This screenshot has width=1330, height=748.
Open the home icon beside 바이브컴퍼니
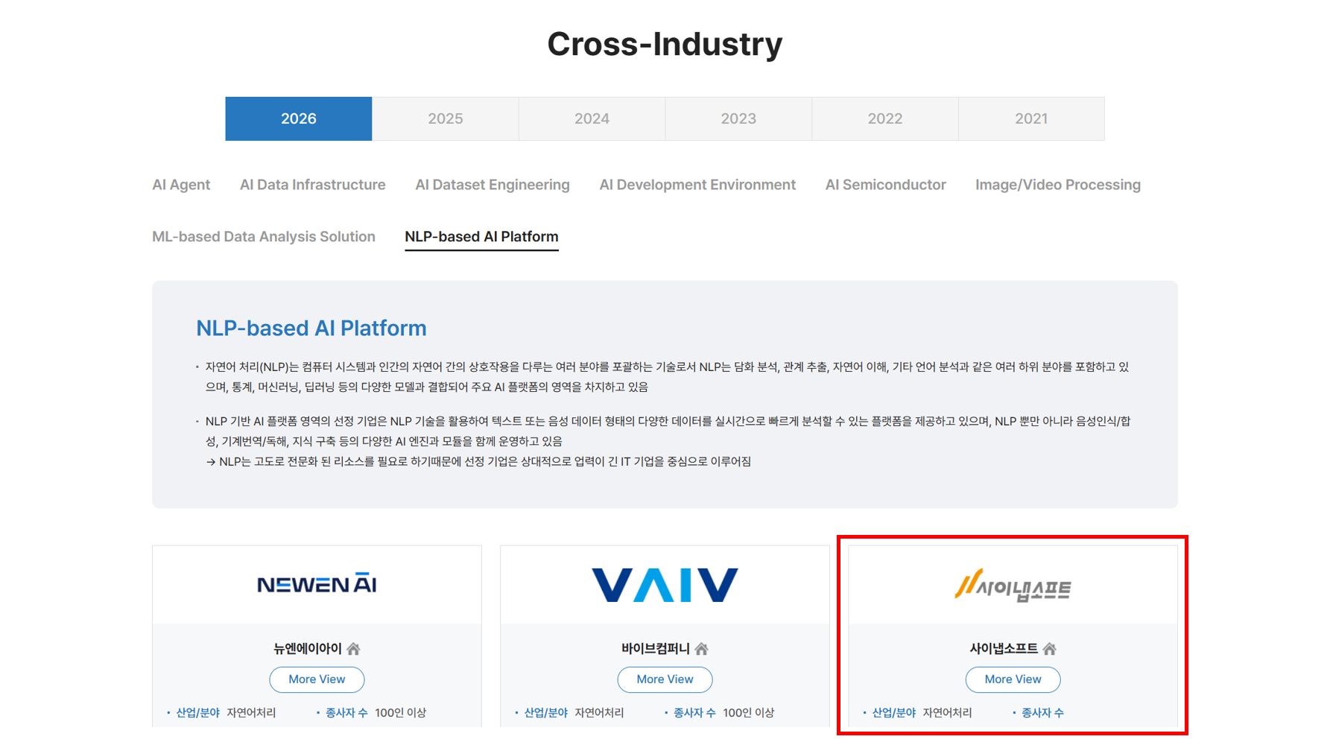[x=701, y=649]
